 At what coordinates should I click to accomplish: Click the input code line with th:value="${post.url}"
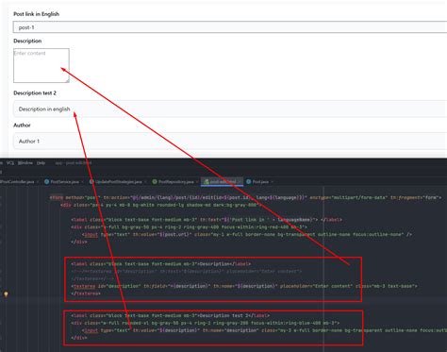pos(247,234)
